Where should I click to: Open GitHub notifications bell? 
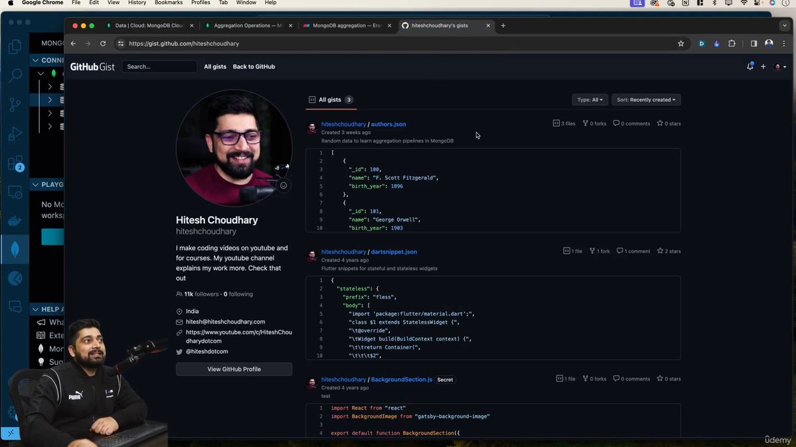point(750,66)
